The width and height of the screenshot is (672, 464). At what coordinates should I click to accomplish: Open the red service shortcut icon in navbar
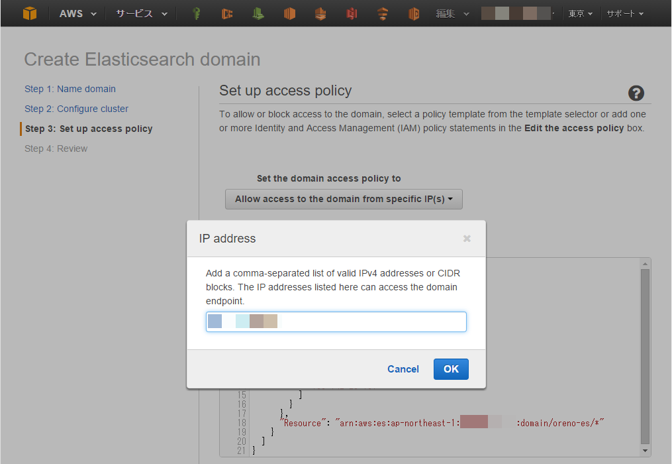(352, 14)
